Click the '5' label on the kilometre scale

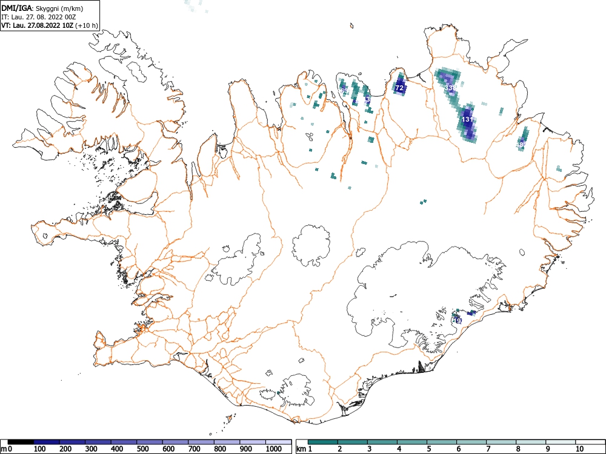point(428,449)
